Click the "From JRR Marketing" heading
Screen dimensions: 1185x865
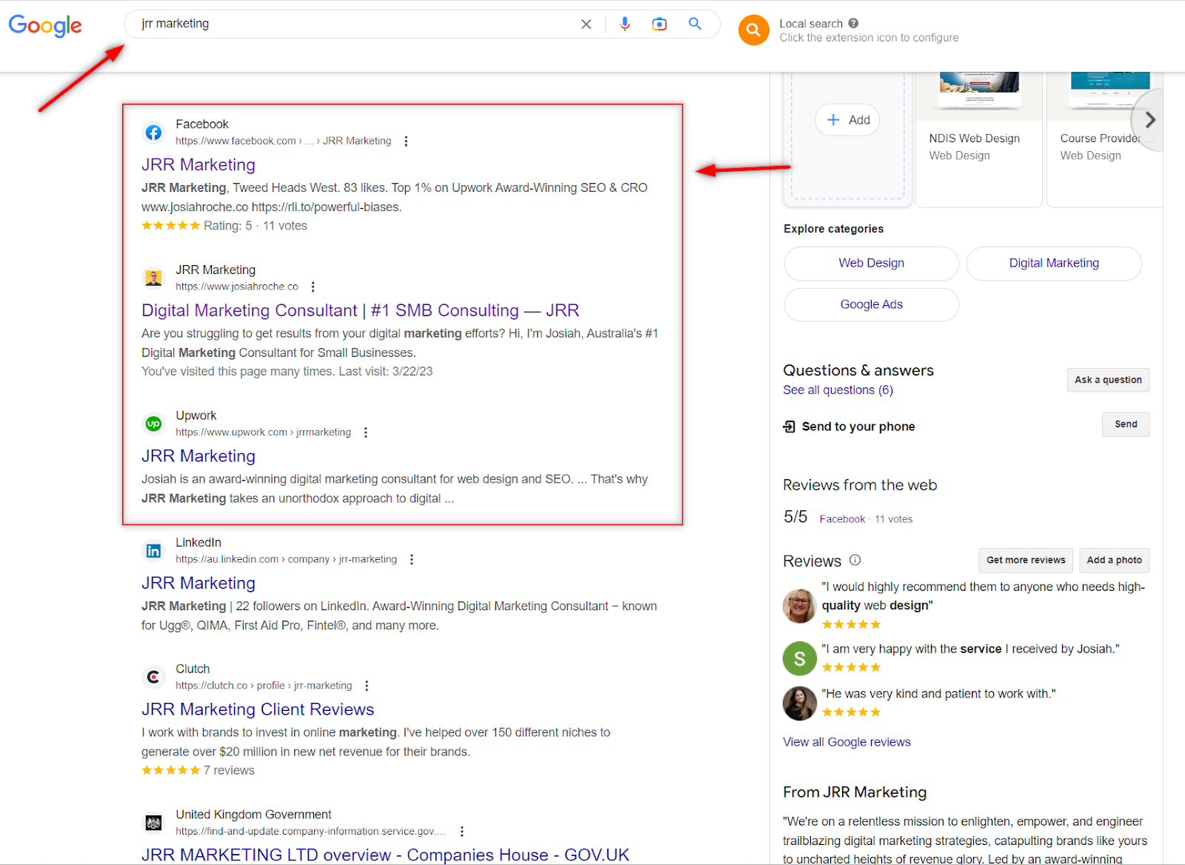point(855,792)
